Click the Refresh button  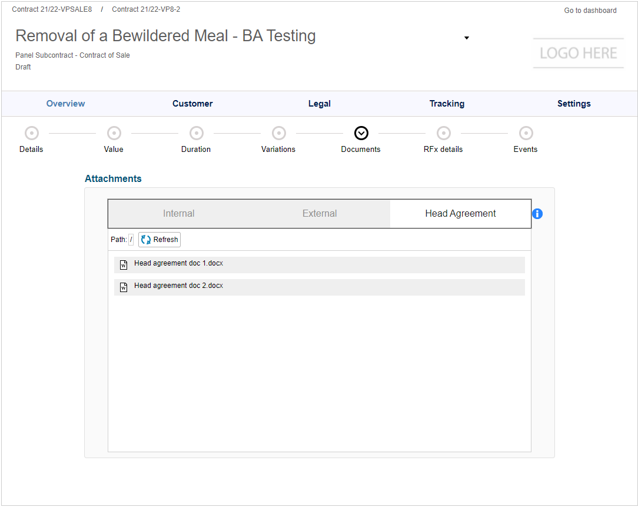(159, 240)
